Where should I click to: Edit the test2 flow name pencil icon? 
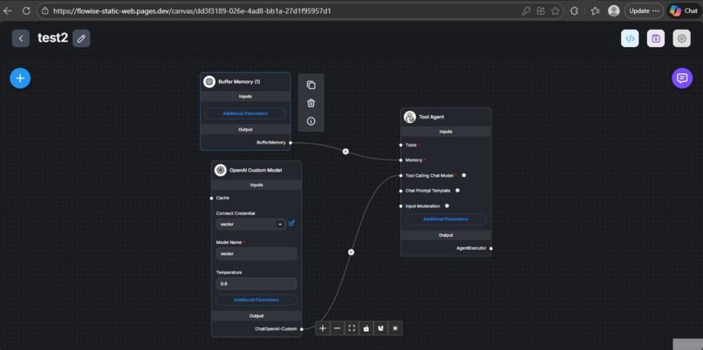(81, 39)
